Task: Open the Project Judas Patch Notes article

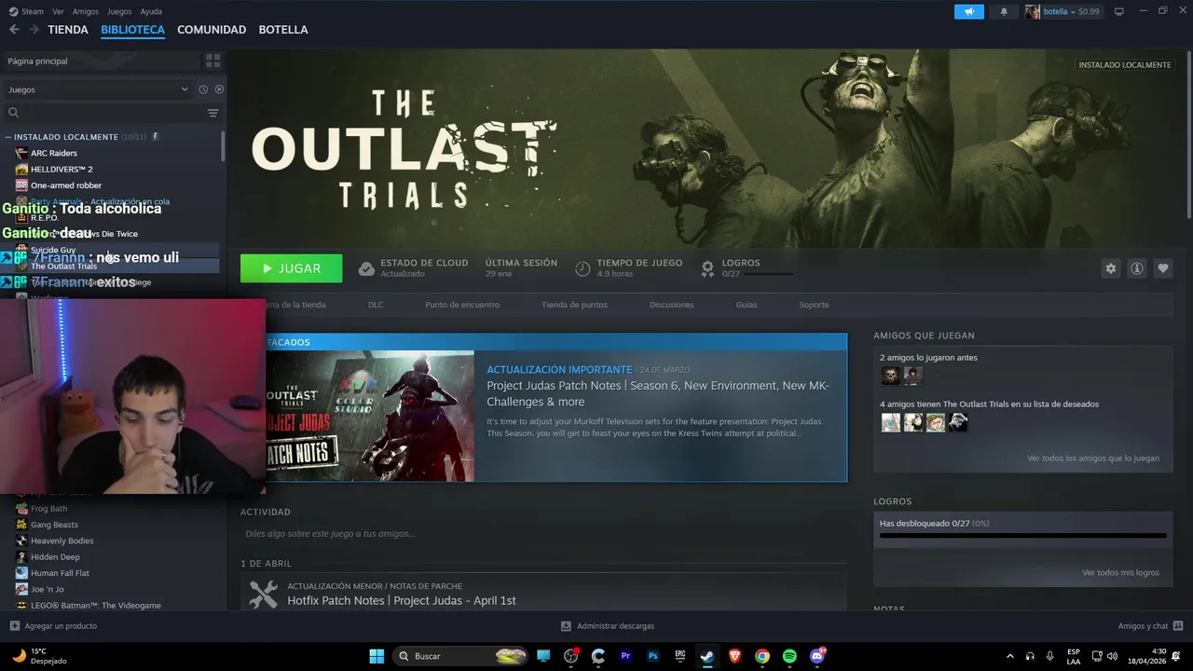Action: click(x=658, y=393)
